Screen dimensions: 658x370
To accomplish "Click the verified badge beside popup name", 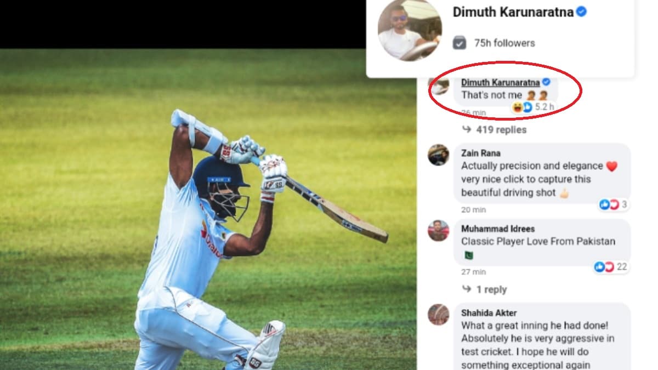I will point(581,12).
